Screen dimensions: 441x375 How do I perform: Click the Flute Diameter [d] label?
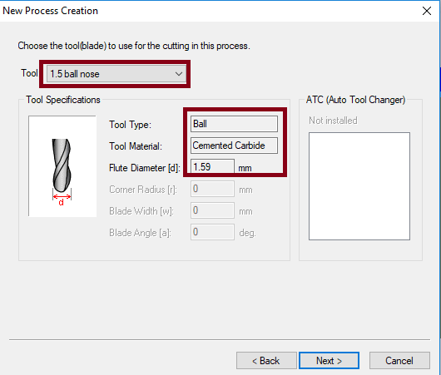145,168
